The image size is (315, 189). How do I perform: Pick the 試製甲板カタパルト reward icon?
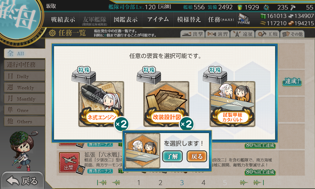[x=232, y=104]
